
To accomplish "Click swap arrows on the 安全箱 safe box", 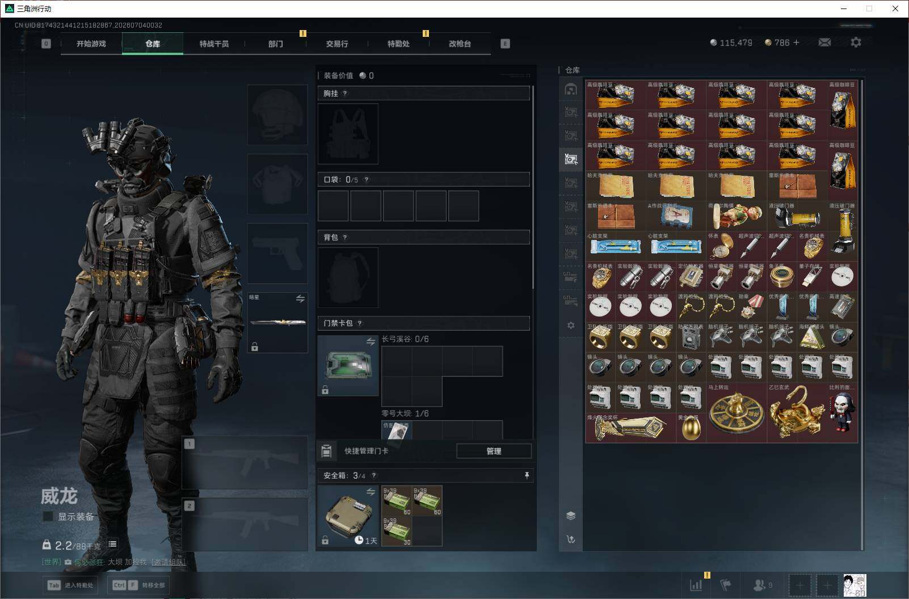I will coord(371,492).
